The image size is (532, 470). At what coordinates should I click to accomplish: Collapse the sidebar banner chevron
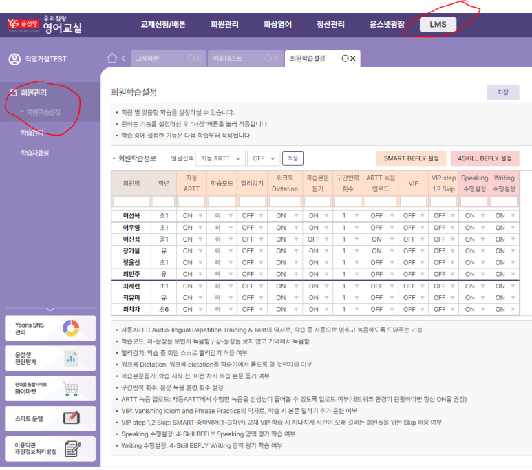[x=50, y=308]
